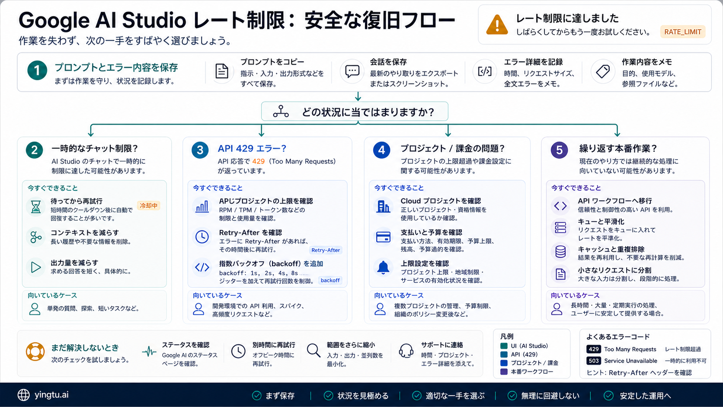
Task: Click the lifebuoy icon beside まだ解決しないとき
Action: [35, 352]
